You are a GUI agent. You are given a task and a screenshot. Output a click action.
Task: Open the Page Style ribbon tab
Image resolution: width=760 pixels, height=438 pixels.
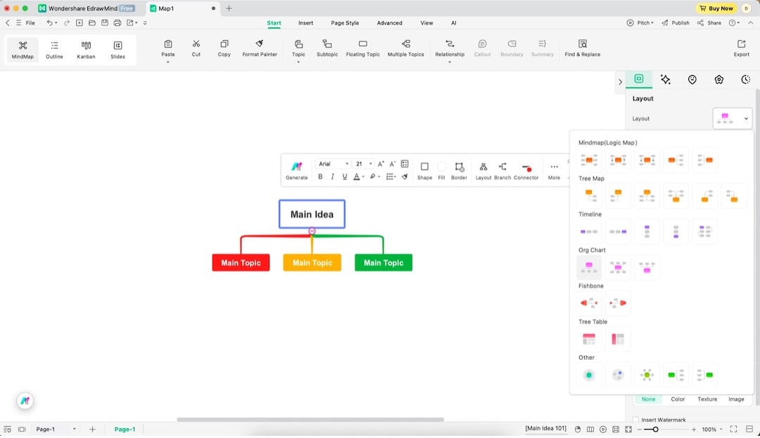coord(345,22)
